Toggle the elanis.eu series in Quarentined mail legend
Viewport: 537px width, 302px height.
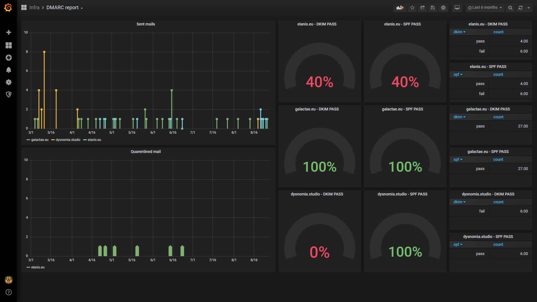tap(38, 267)
